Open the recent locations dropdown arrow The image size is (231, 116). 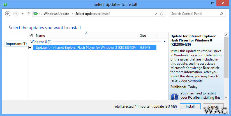point(22,14)
